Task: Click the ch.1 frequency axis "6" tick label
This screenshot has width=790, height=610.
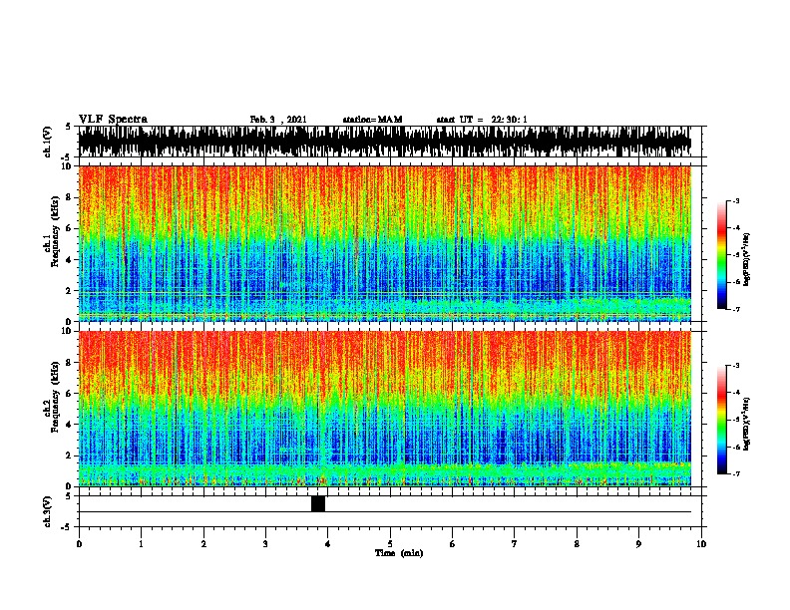Action: pos(70,228)
